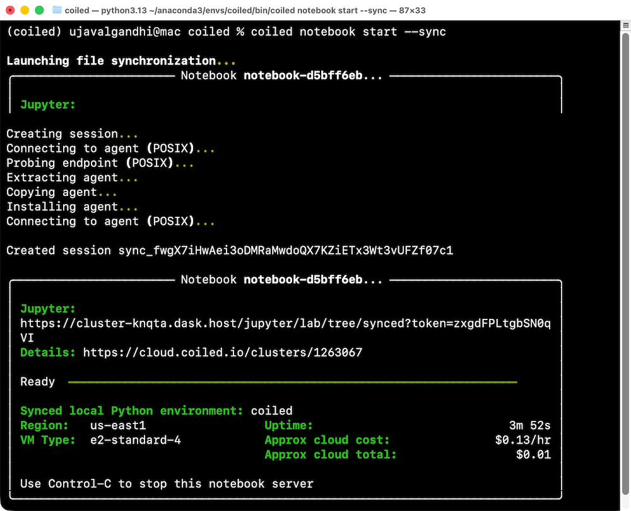631x511 pixels.
Task: Click the green full-screen window button
Action: click(x=39, y=10)
